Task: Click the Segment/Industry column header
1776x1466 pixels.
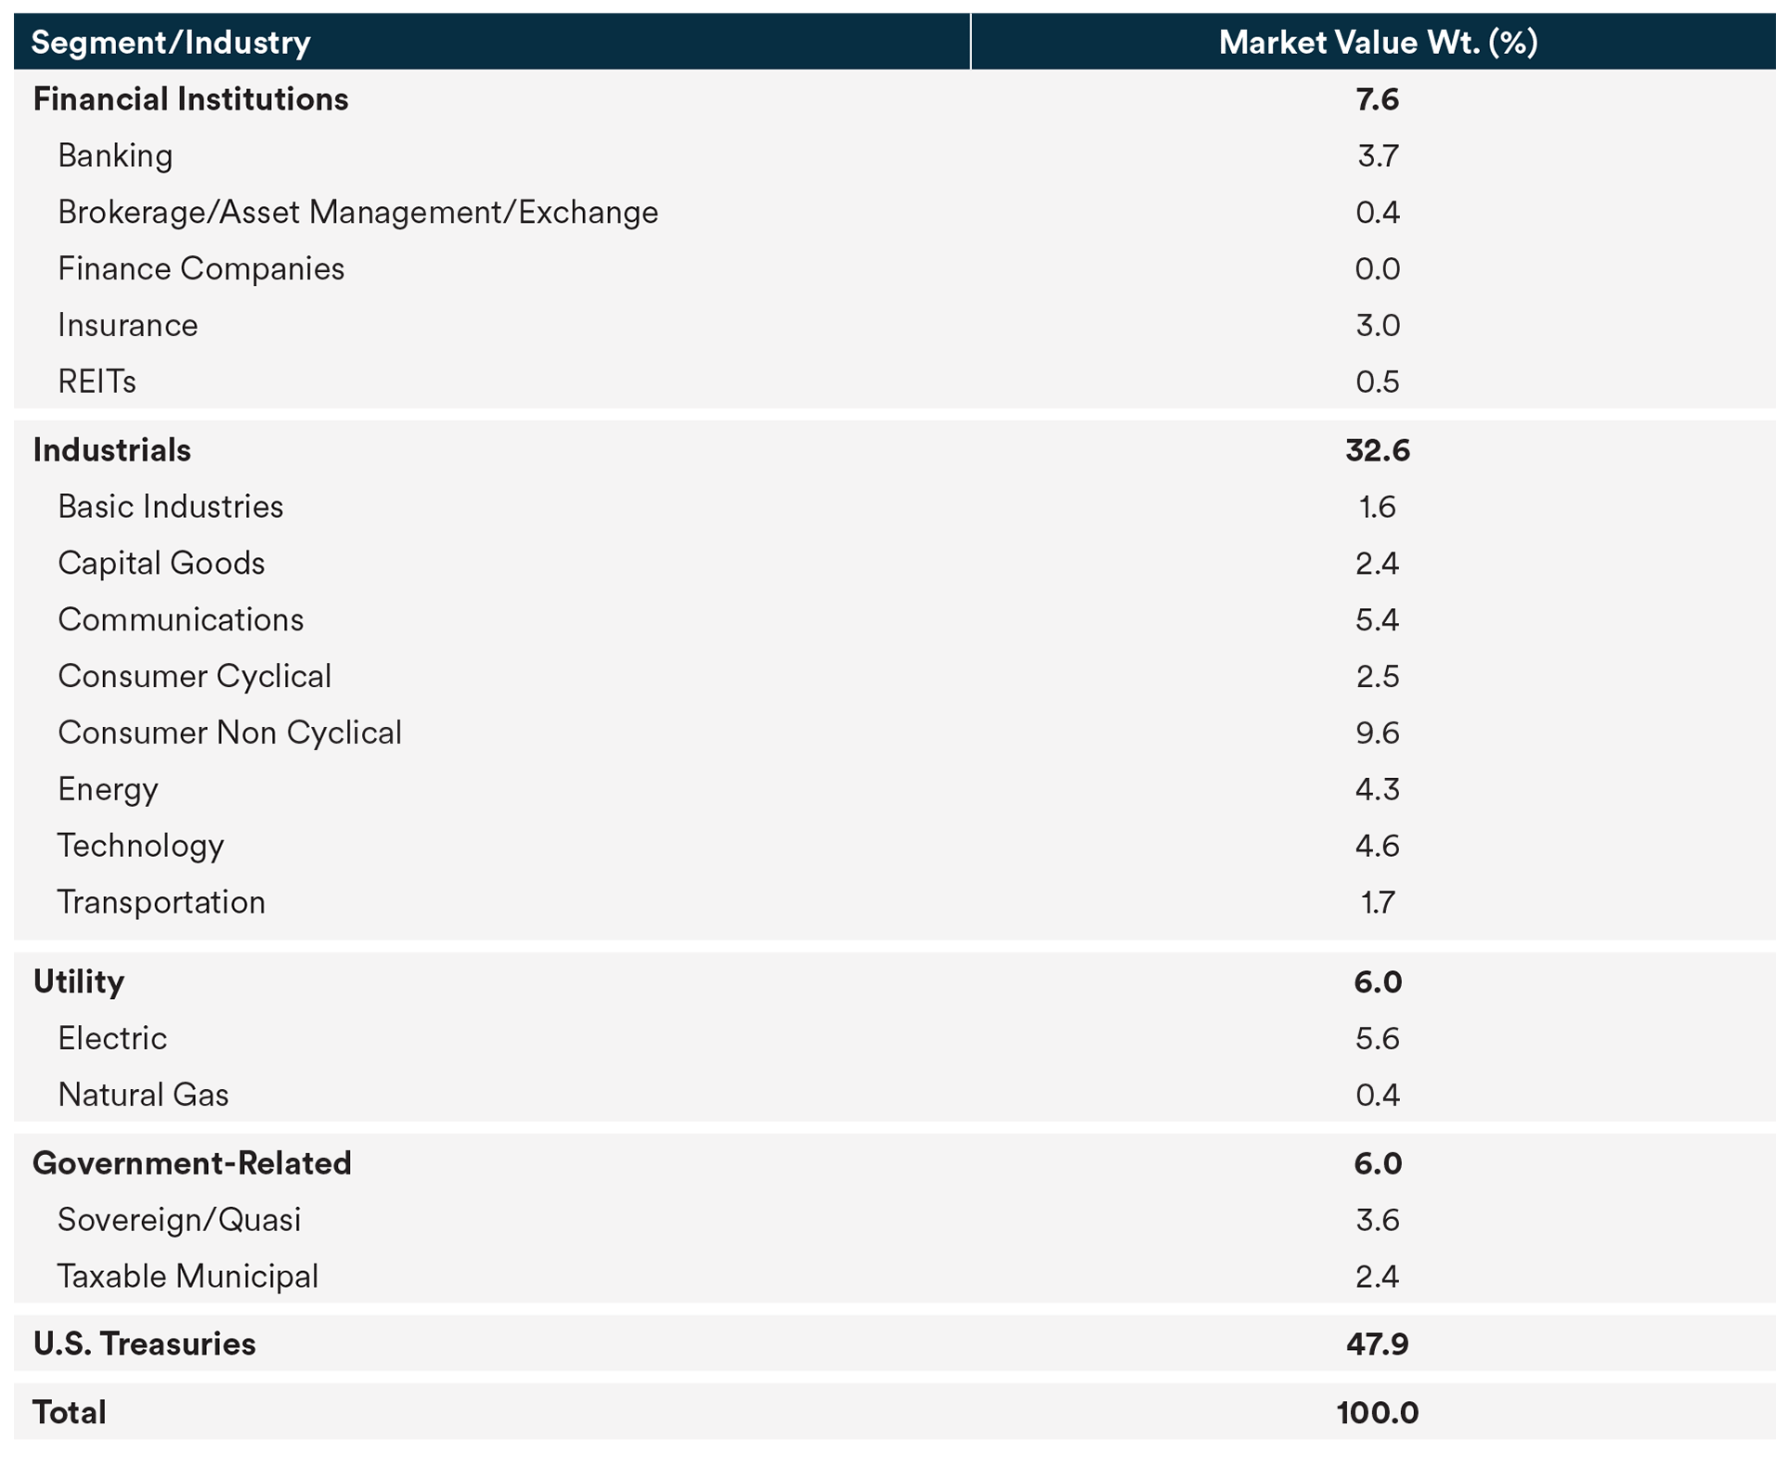Action: point(171,43)
